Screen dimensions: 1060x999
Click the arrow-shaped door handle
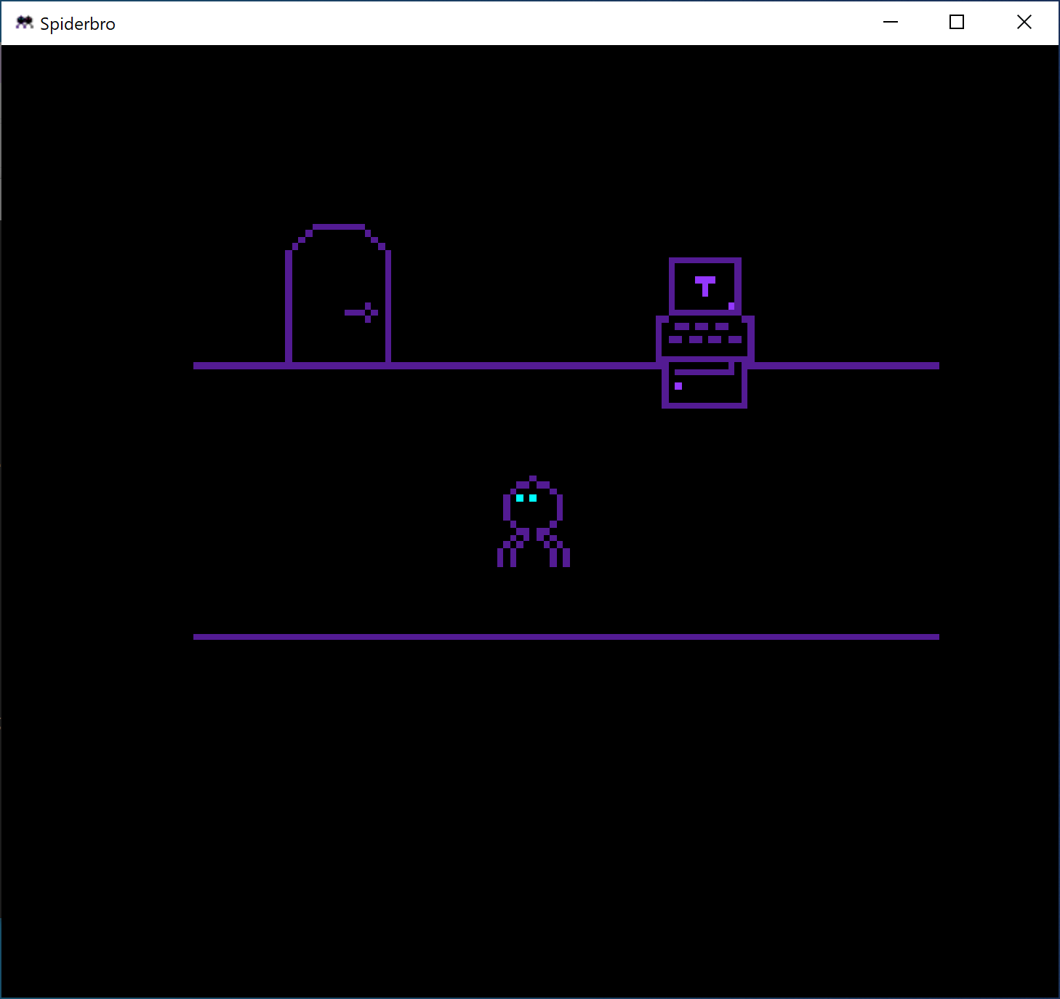tap(362, 313)
